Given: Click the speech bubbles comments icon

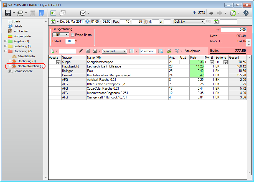Looking at the screenshot, I should [62, 13].
